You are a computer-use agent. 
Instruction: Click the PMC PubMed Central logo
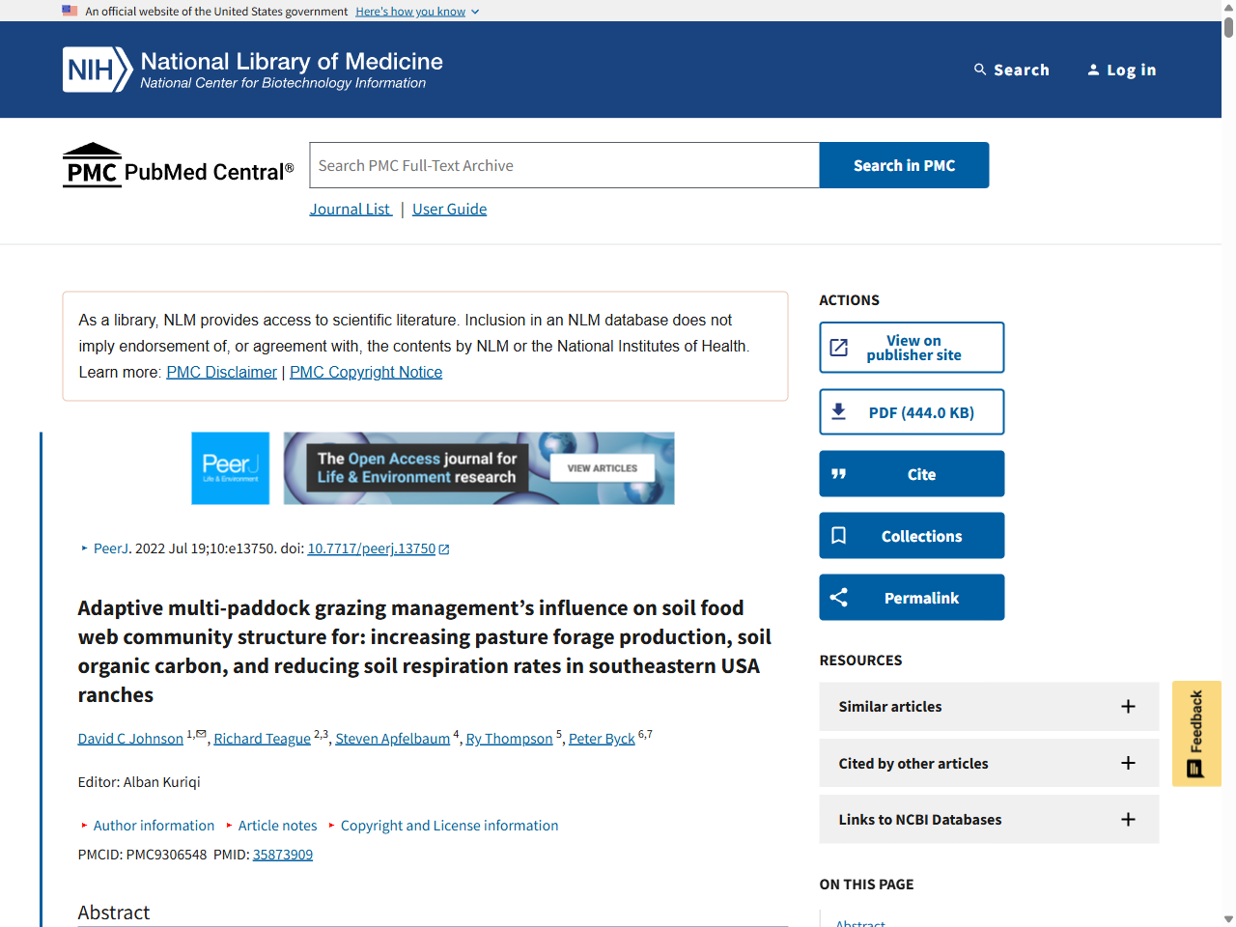click(x=178, y=166)
